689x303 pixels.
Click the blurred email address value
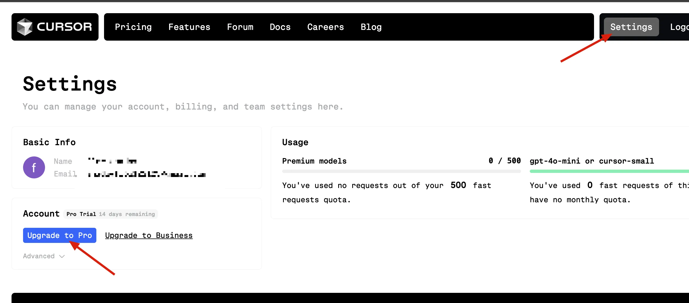tap(147, 174)
